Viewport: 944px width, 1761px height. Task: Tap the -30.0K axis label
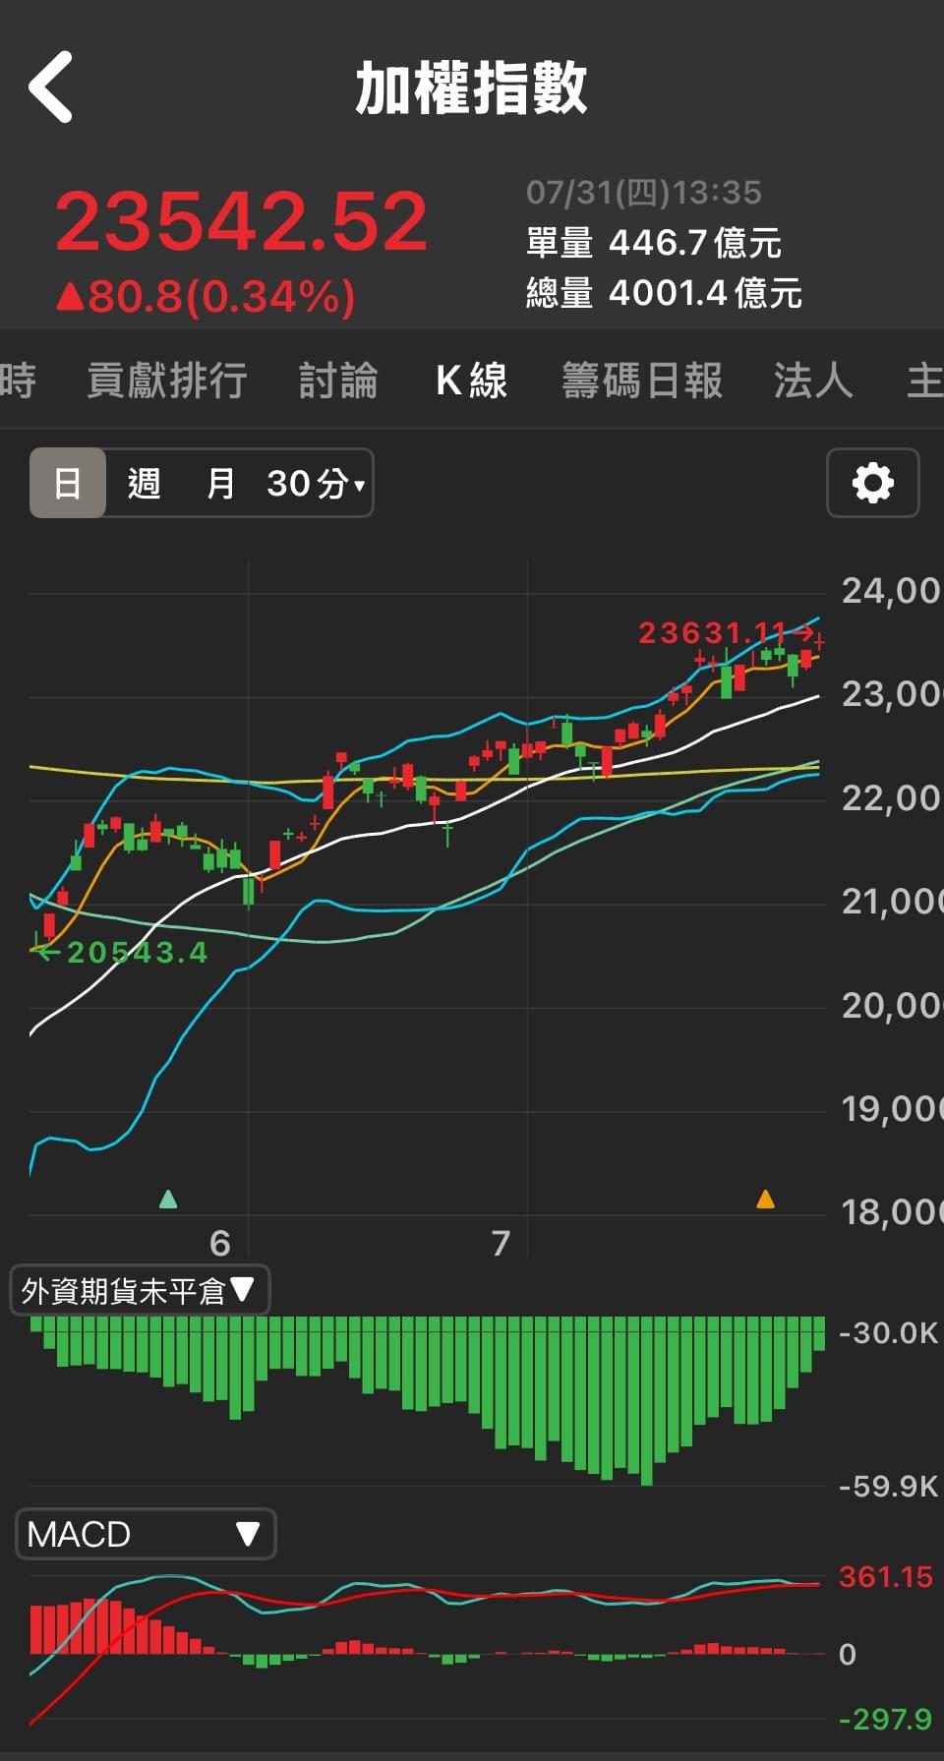pos(889,1332)
